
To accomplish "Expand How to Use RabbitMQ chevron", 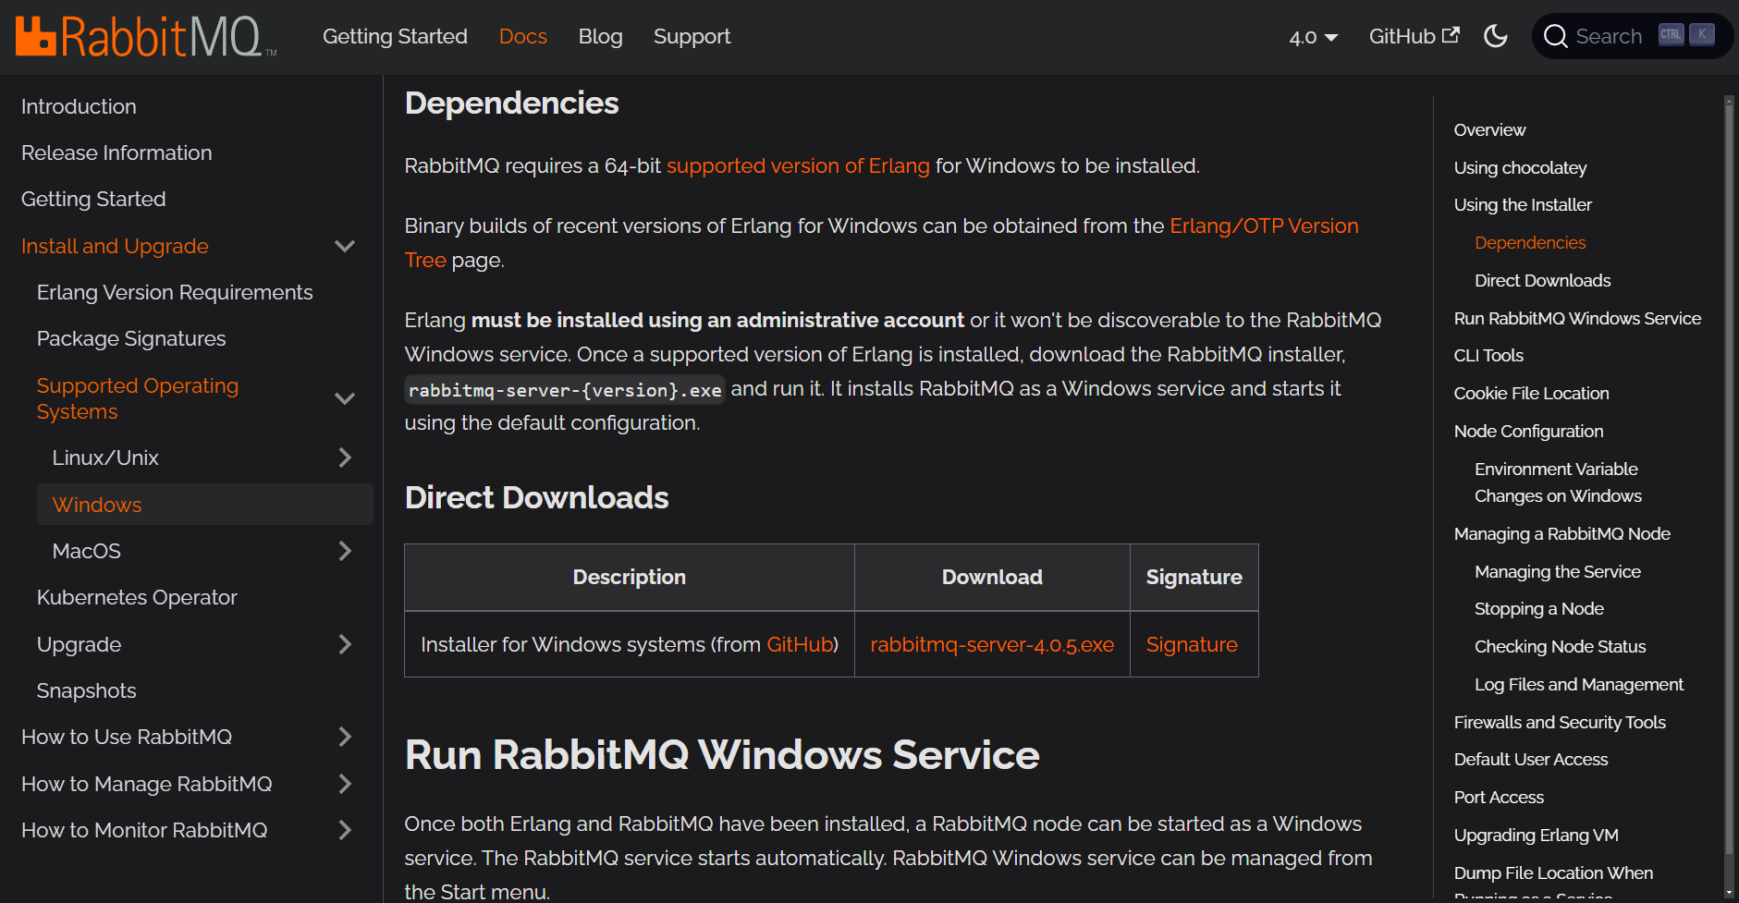I will click(345, 737).
